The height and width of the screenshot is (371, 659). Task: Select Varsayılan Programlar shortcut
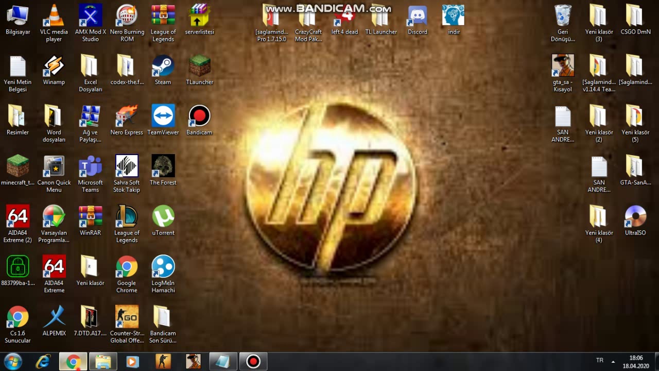pos(54,224)
